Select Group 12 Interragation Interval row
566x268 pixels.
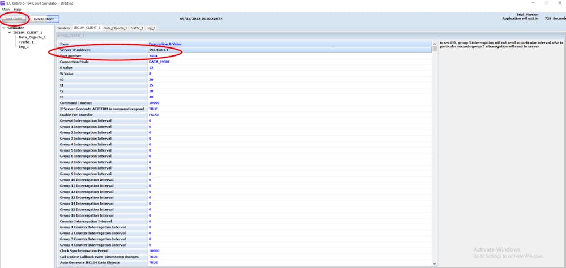coord(245,191)
